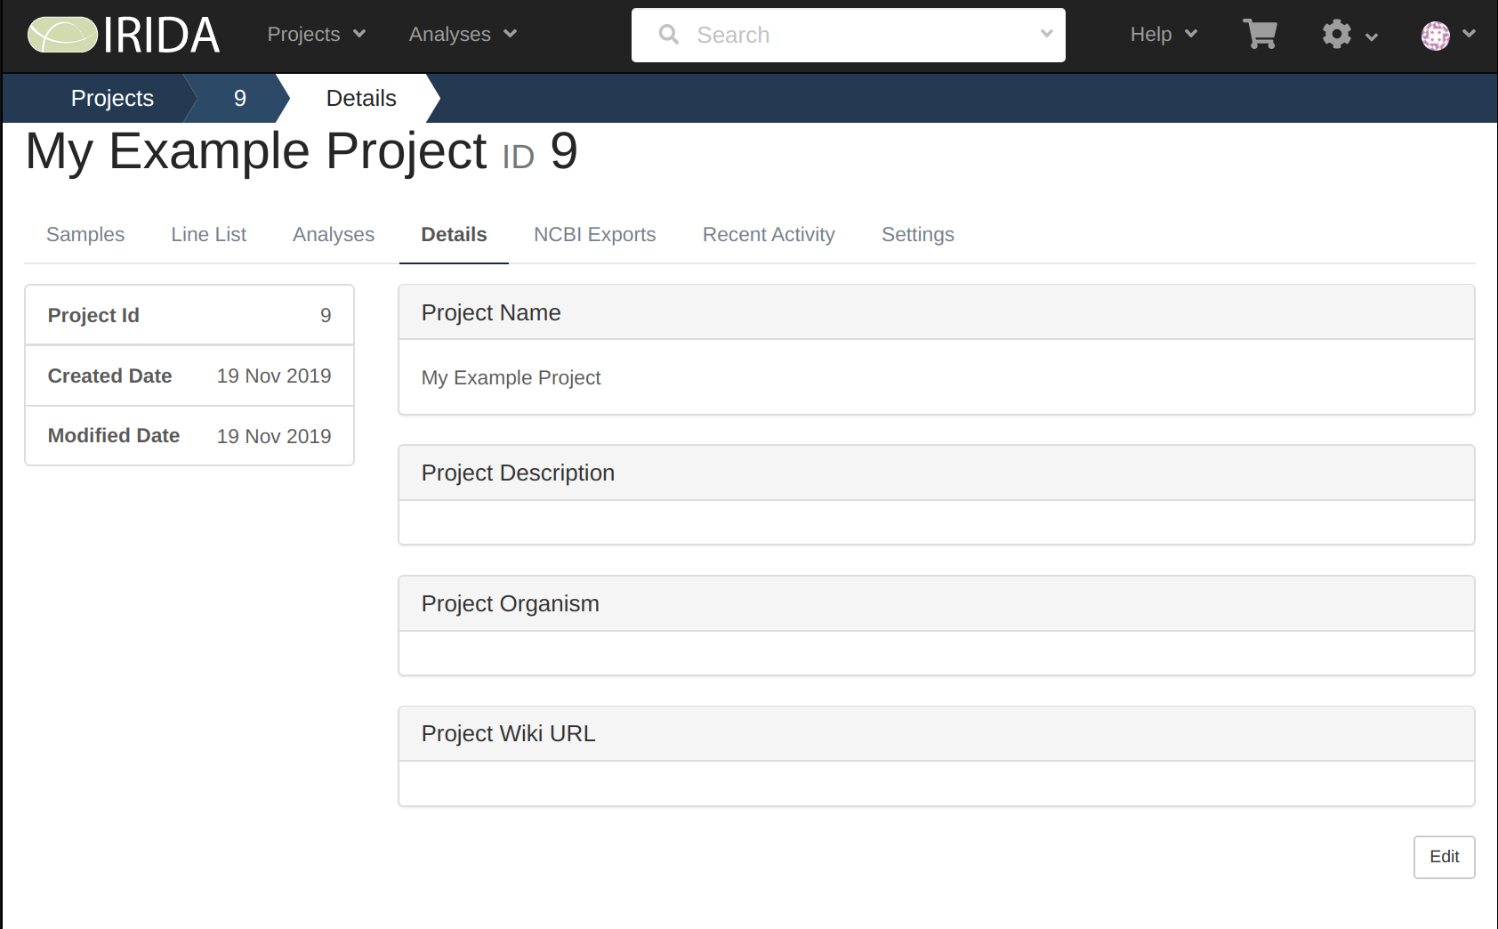1498x929 pixels.
Task: Click the 9 breadcrumb link
Action: [239, 98]
